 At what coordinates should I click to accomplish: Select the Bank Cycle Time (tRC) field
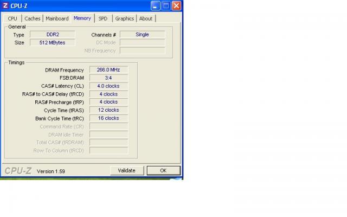click(108, 118)
